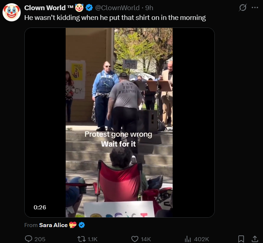The image size is (263, 243).
Task: Play the protest video
Action: (x=119, y=123)
